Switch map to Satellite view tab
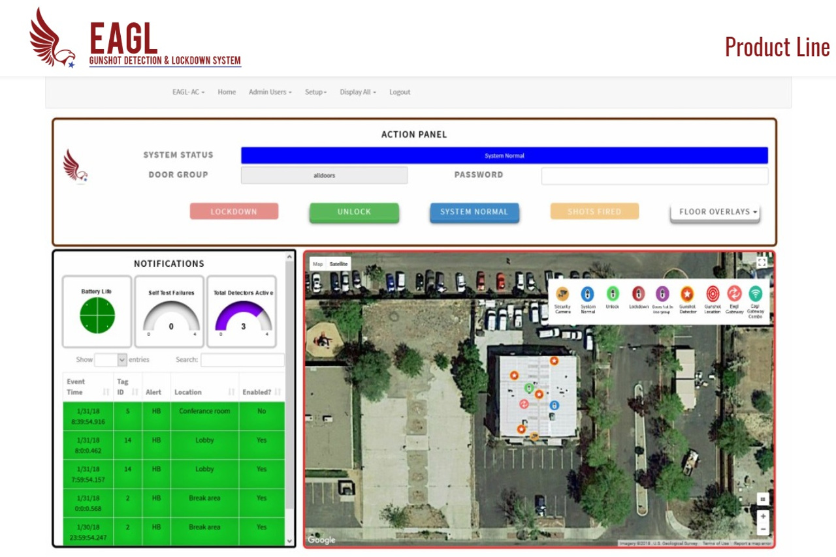This screenshot has width=836, height=557. pyautogui.click(x=338, y=264)
